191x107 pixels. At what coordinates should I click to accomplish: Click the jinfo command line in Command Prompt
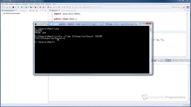click(x=68, y=36)
